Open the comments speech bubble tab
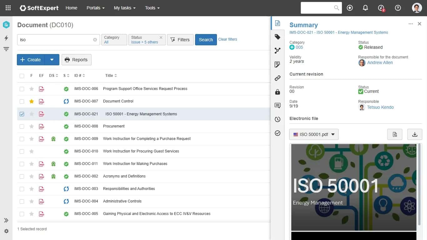This screenshot has height=240, width=427. tap(277, 106)
